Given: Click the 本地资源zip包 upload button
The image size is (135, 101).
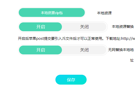Looking at the screenshot, I should (x=52, y=12).
